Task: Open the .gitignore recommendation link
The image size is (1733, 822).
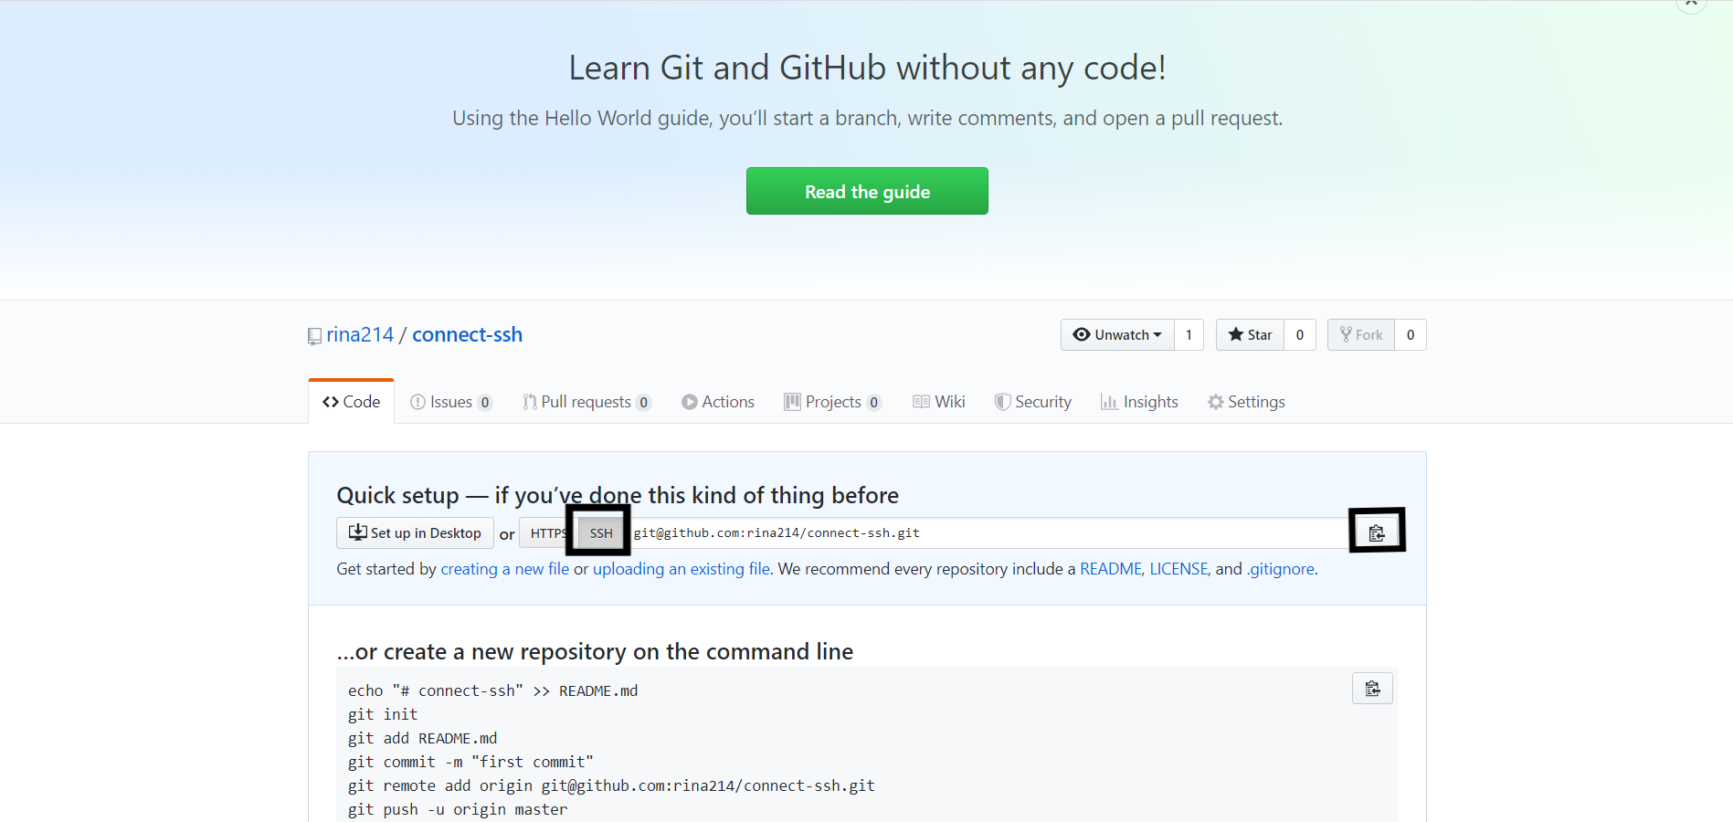Action: point(1280,569)
